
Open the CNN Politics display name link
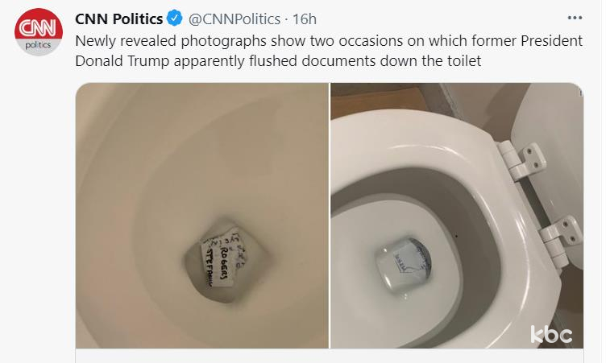(119, 19)
